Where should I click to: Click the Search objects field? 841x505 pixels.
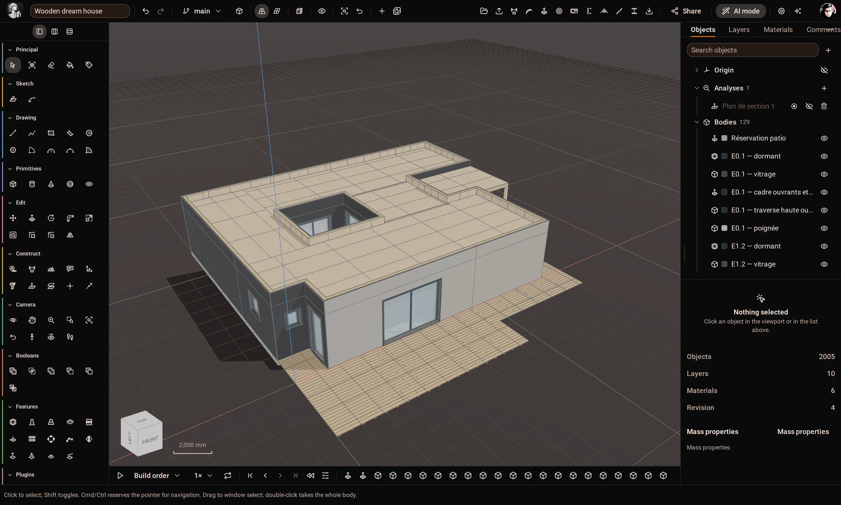pos(753,50)
